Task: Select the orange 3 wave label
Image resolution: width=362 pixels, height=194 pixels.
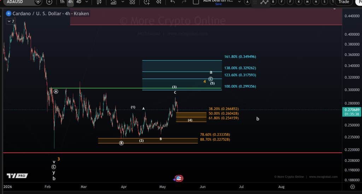Action: click(59, 159)
